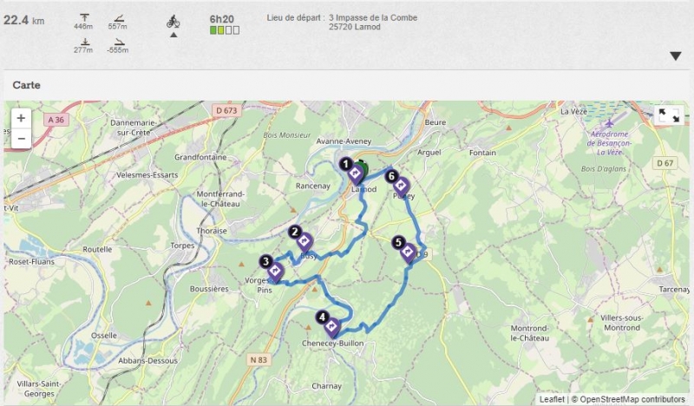
Task: Zoom in on the map
Action: [x=21, y=119]
